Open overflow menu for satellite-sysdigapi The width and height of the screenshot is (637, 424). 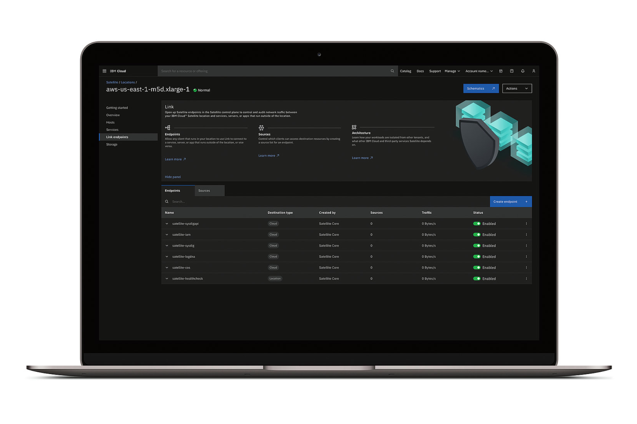[526, 224]
